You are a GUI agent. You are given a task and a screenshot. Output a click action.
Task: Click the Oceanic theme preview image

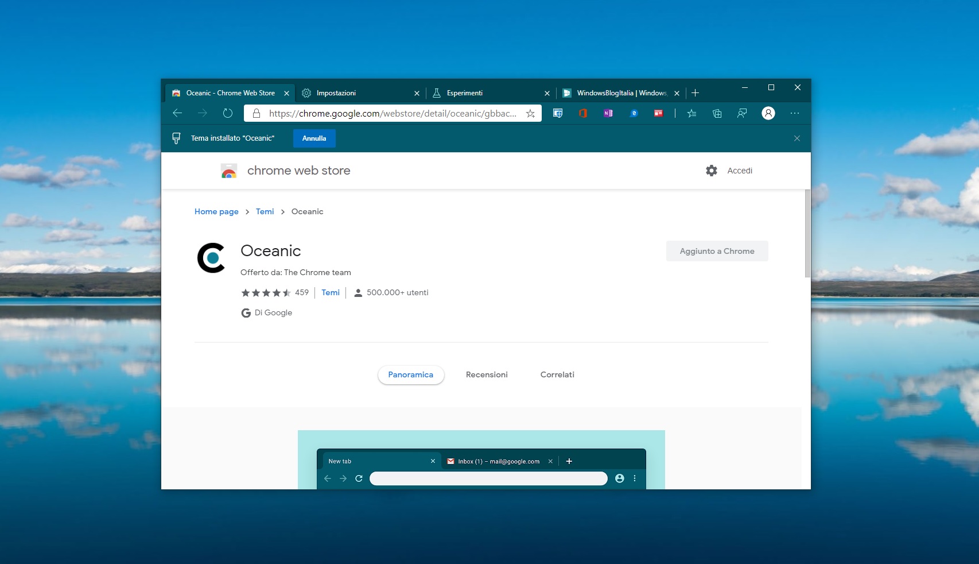coord(481,459)
